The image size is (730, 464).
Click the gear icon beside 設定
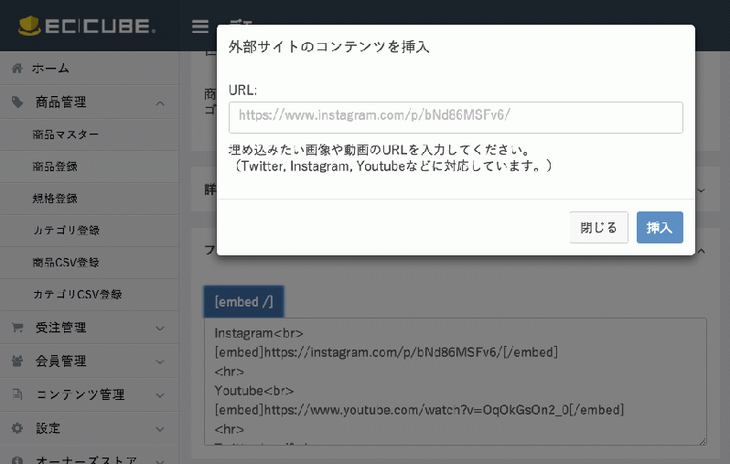tap(17, 428)
